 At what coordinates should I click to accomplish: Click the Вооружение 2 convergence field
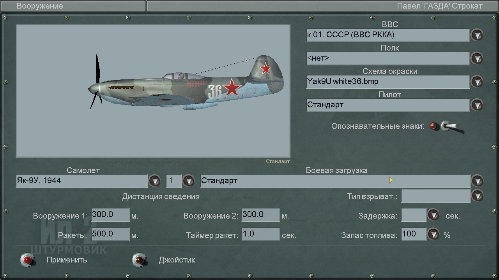(261, 215)
